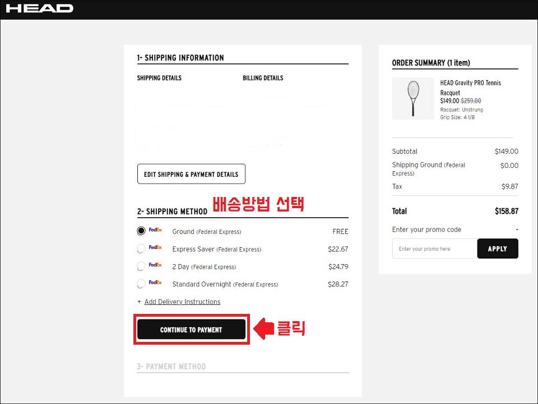The width and height of the screenshot is (538, 404).
Task: Click the Shipping Details label
Action: 159,78
